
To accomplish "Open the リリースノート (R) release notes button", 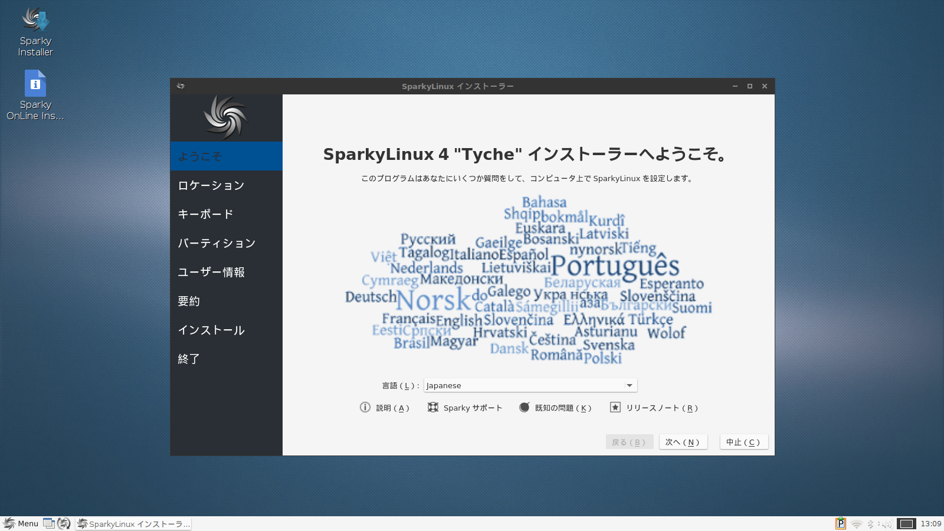I will click(x=654, y=408).
